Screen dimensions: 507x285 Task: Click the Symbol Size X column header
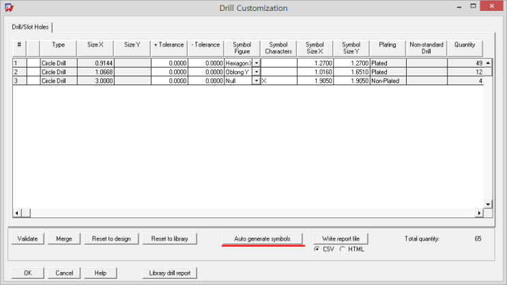315,48
